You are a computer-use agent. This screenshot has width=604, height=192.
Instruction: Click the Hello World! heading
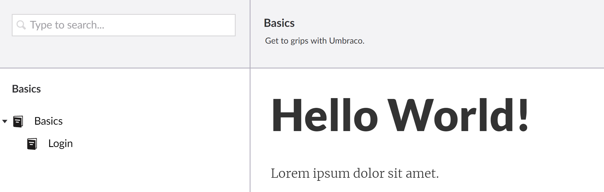tap(400, 115)
